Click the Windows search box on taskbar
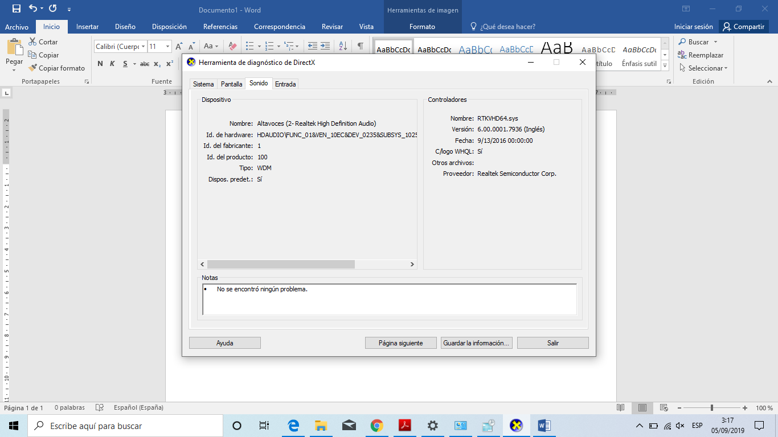The height and width of the screenshot is (437, 778). (x=125, y=426)
